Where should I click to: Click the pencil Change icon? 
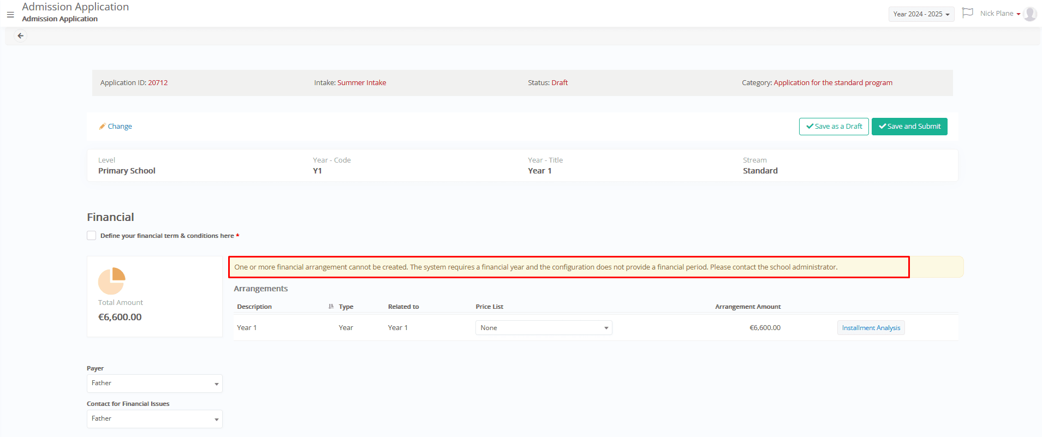point(102,127)
